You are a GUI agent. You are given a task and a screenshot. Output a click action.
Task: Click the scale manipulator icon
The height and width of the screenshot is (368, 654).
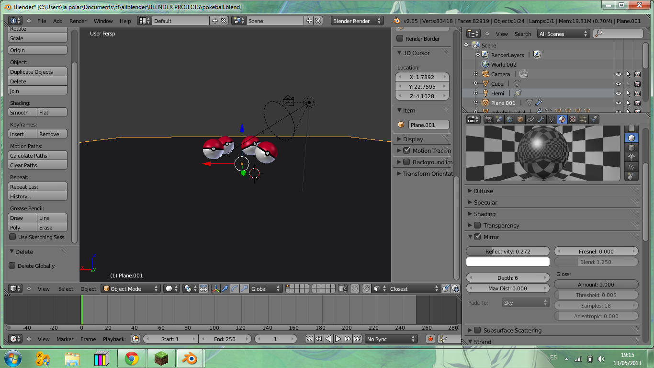(244, 288)
